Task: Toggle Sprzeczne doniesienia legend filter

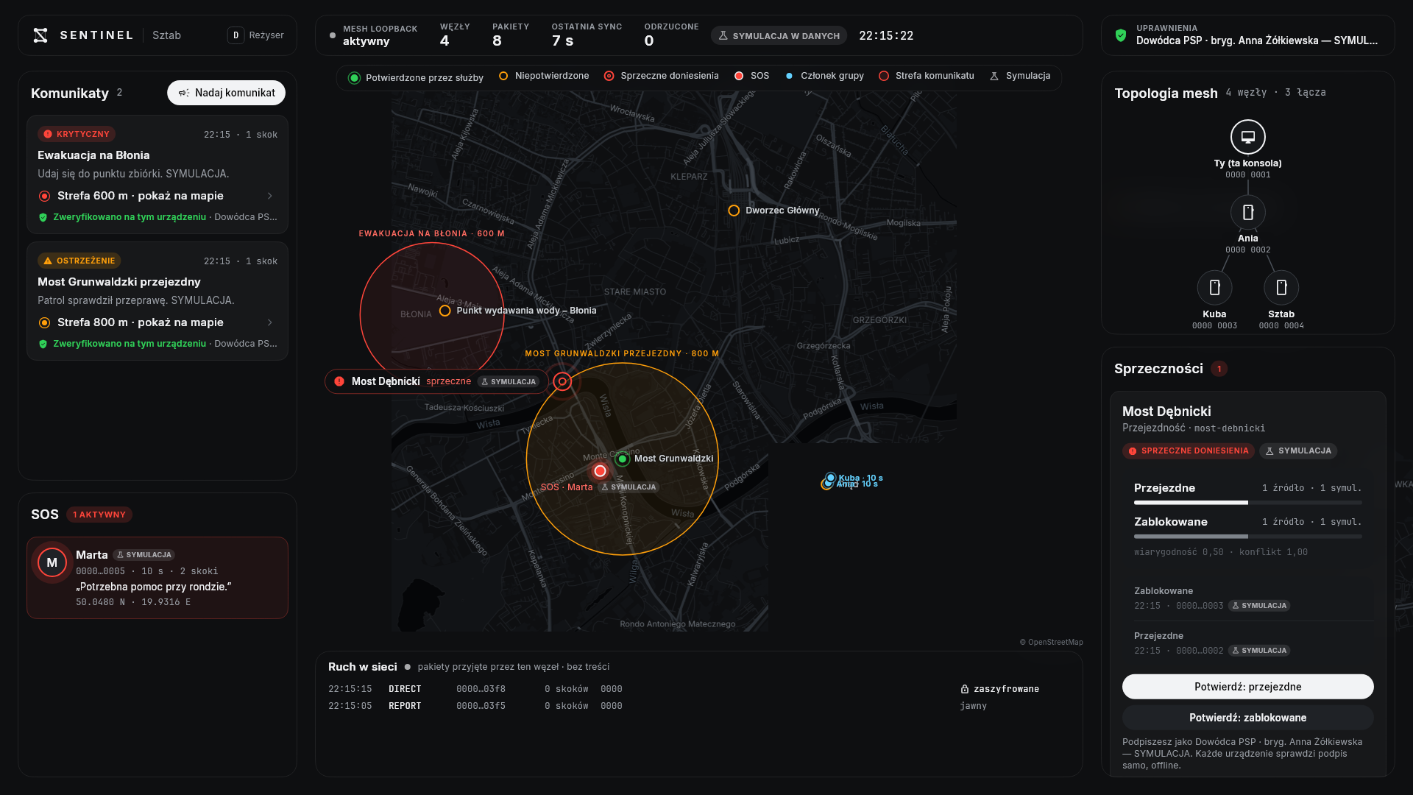Action: pos(661,76)
